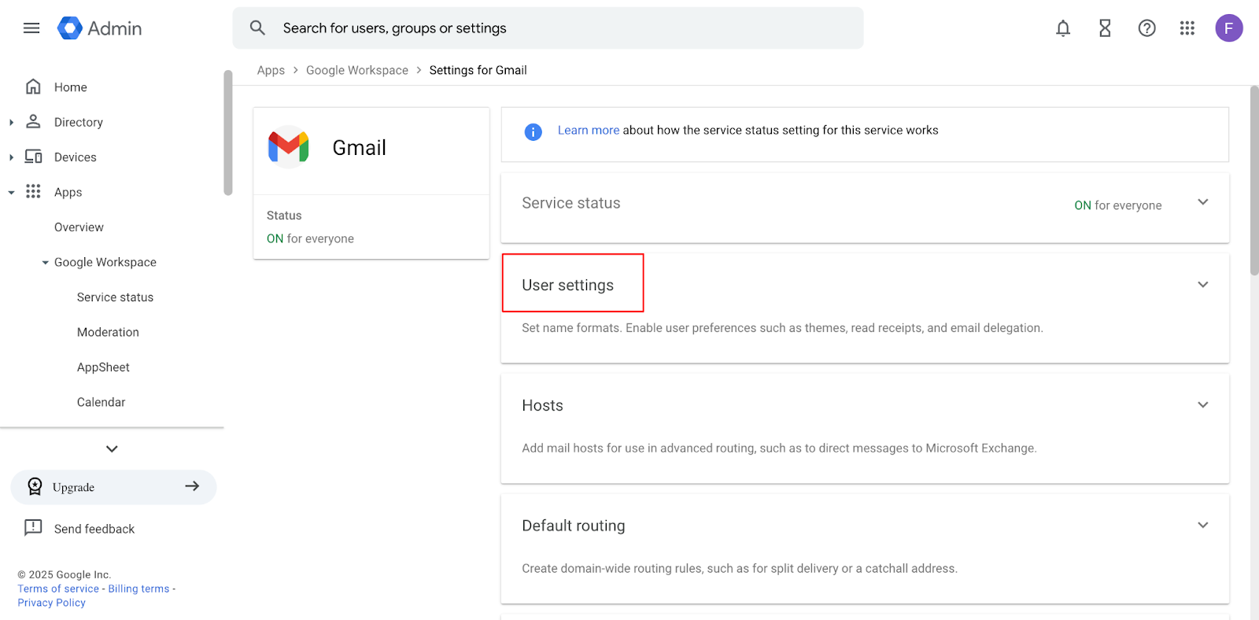Open the notifications bell
Viewport: 1259px width, 620px height.
1063,28
